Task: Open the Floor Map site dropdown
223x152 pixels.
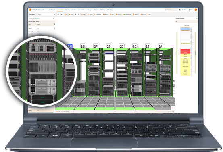Action: point(46,15)
